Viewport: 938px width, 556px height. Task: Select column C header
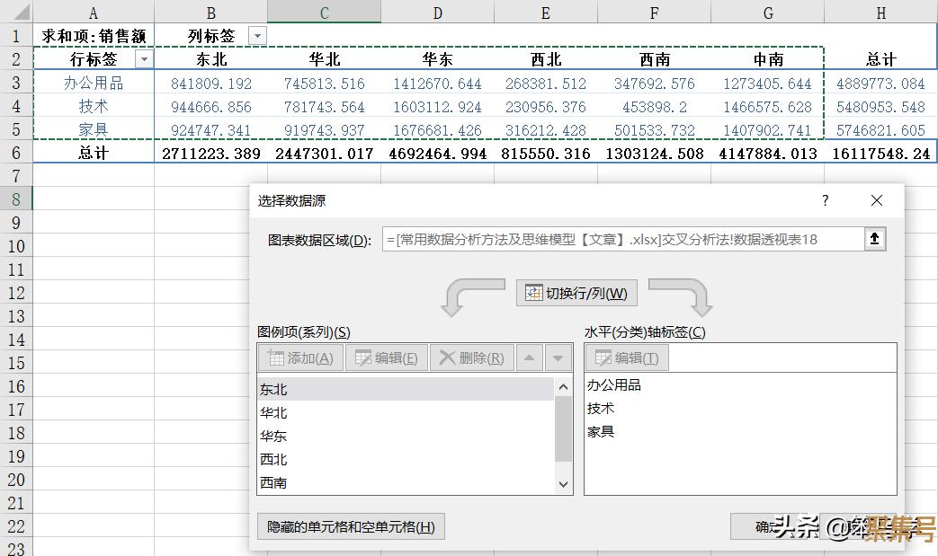click(x=324, y=12)
